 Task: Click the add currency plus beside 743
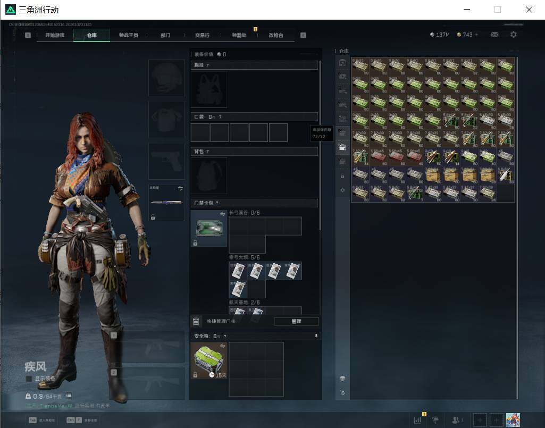coord(476,35)
